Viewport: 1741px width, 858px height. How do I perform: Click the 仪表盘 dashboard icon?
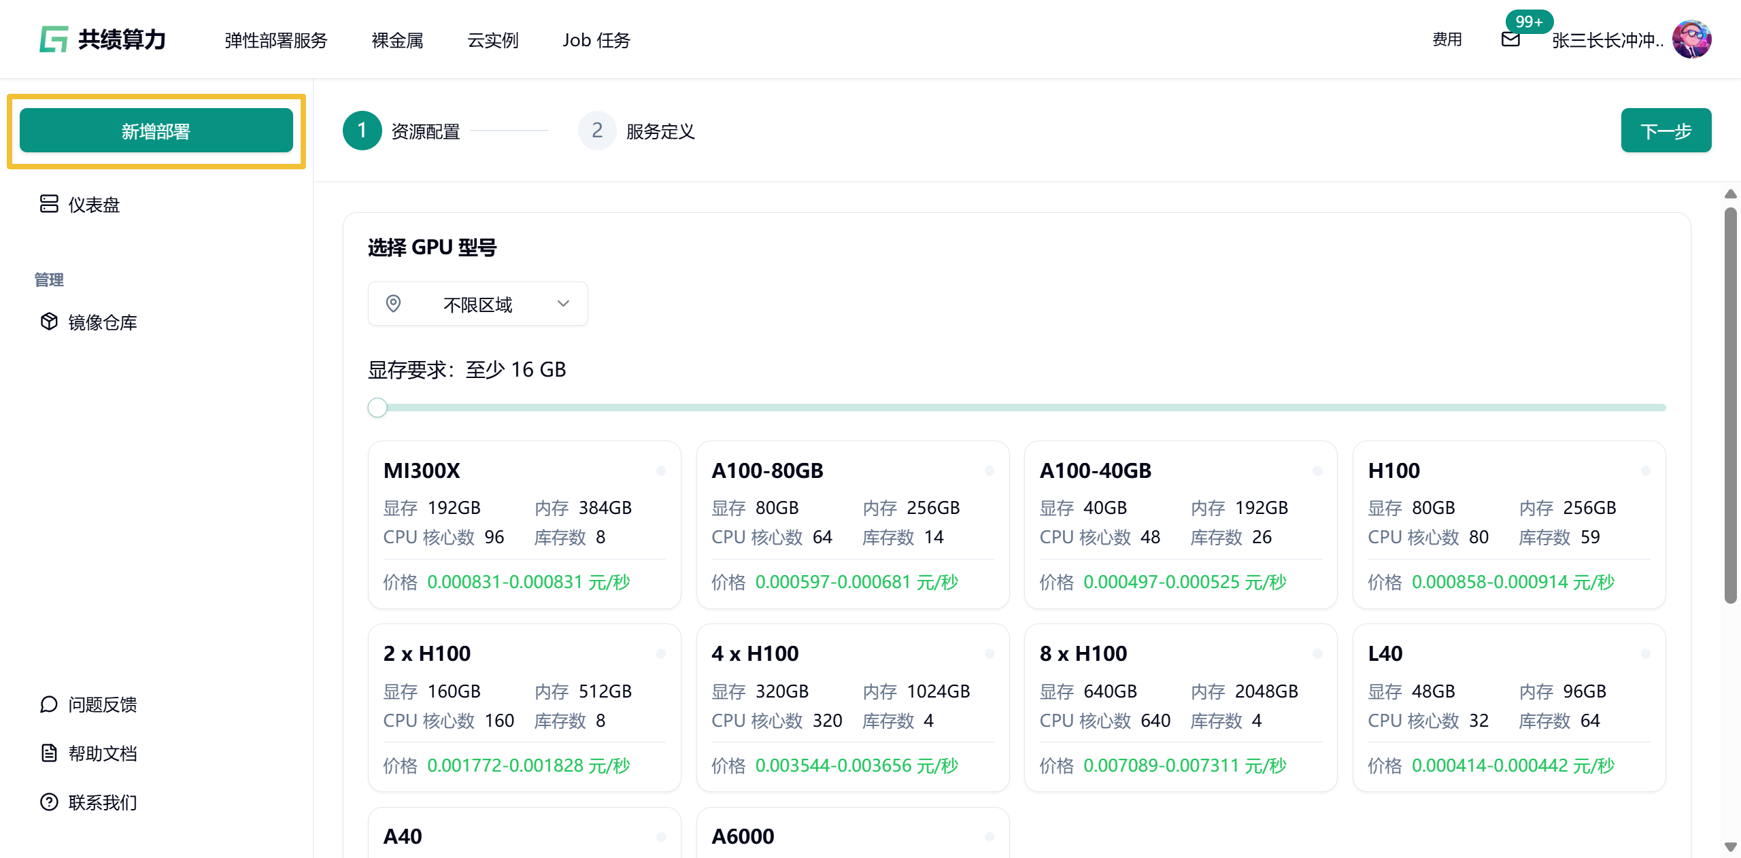point(49,204)
